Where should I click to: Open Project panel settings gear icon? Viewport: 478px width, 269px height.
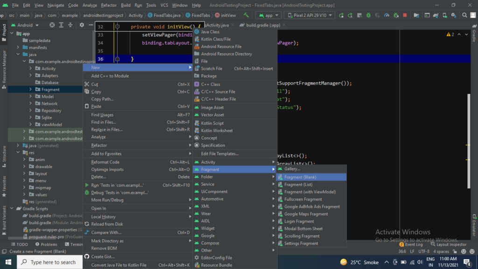(x=82, y=25)
